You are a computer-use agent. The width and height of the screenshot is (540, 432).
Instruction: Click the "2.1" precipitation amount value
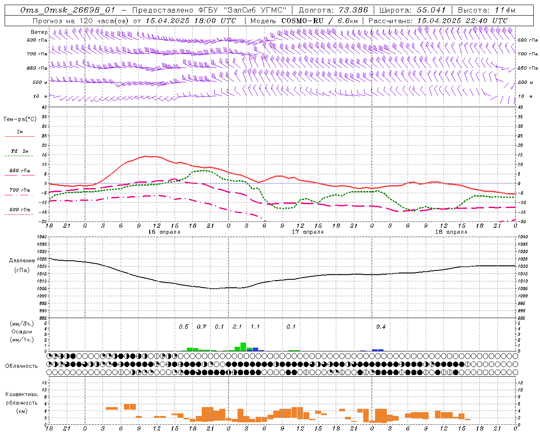[238, 327]
